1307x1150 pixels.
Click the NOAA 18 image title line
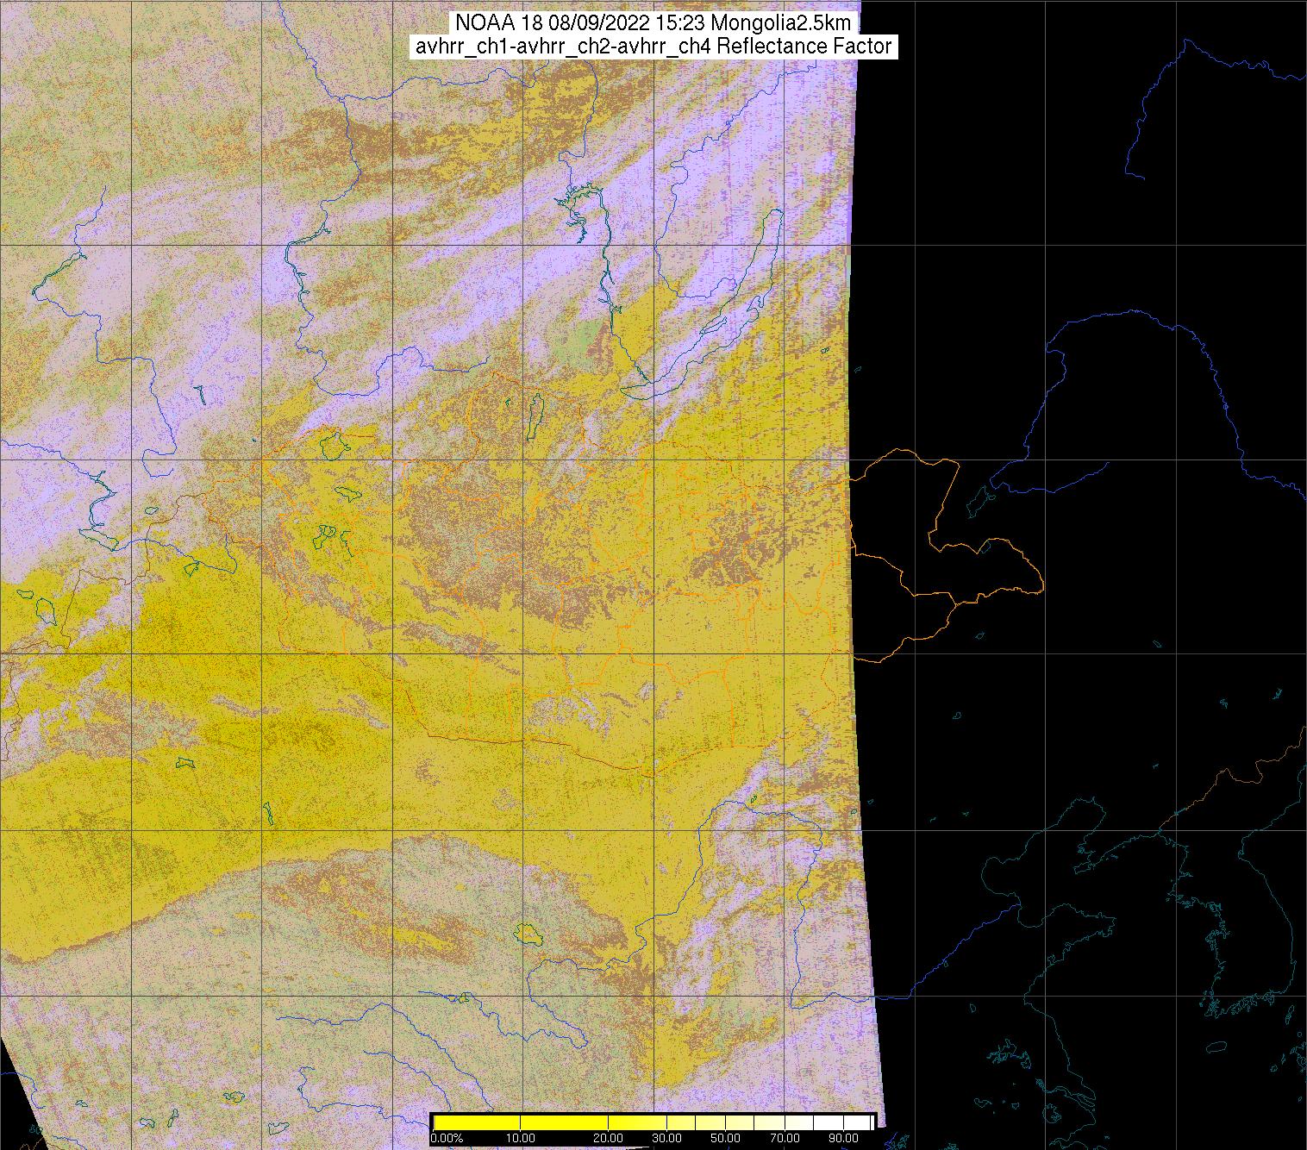[653, 23]
